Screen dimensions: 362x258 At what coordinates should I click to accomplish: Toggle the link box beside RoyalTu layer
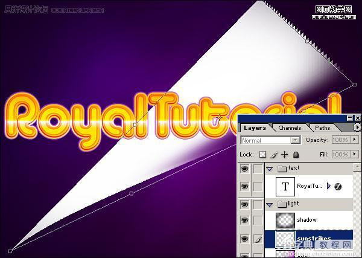click(258, 186)
